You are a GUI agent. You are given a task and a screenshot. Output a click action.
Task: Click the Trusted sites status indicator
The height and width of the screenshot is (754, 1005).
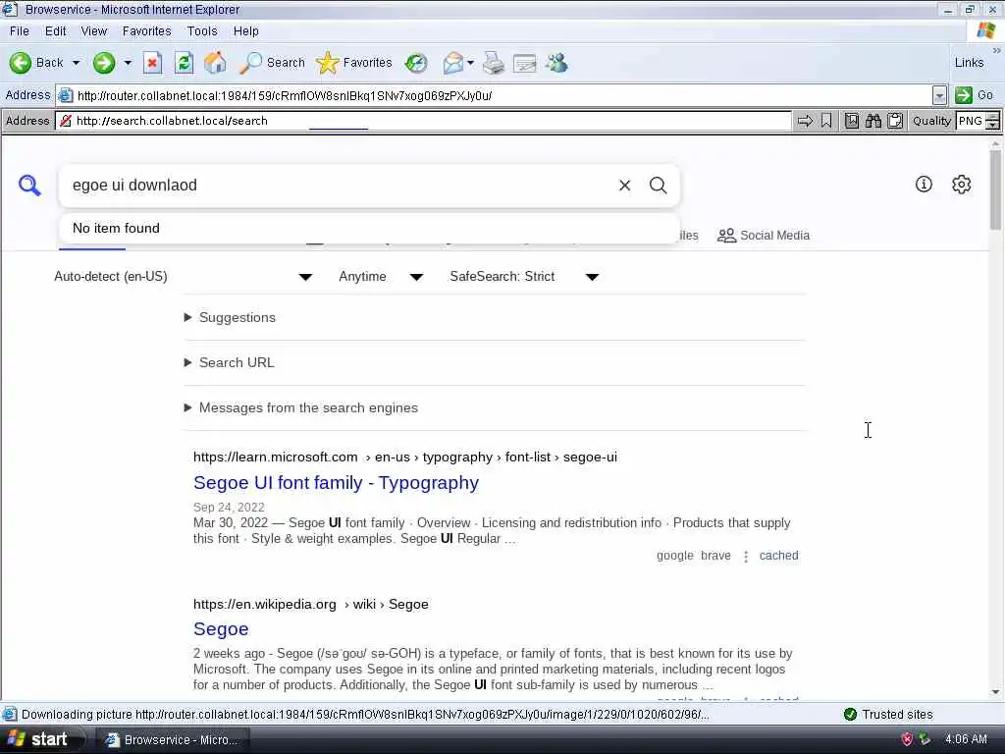[x=887, y=715]
